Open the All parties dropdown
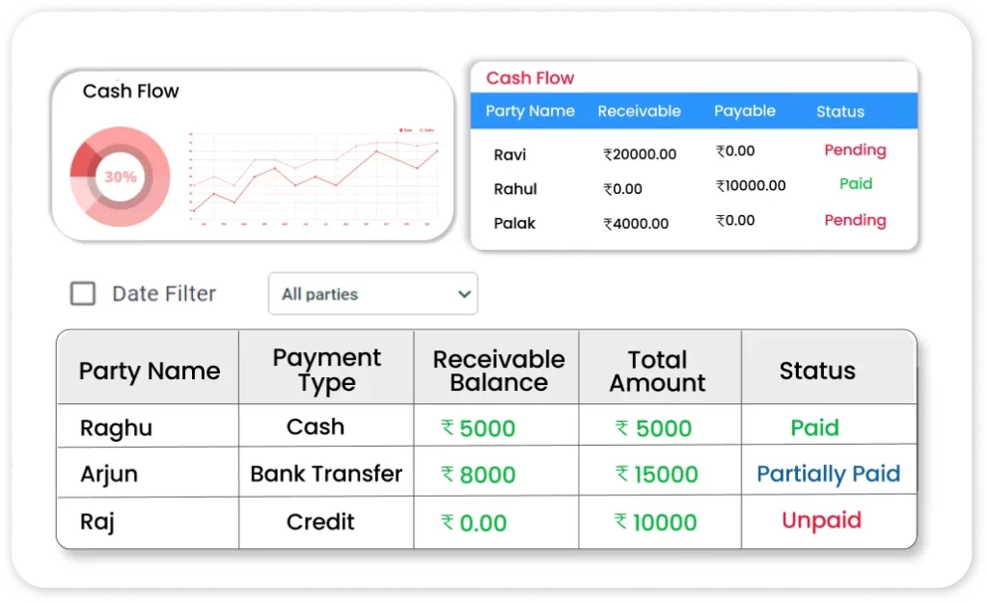 point(372,294)
